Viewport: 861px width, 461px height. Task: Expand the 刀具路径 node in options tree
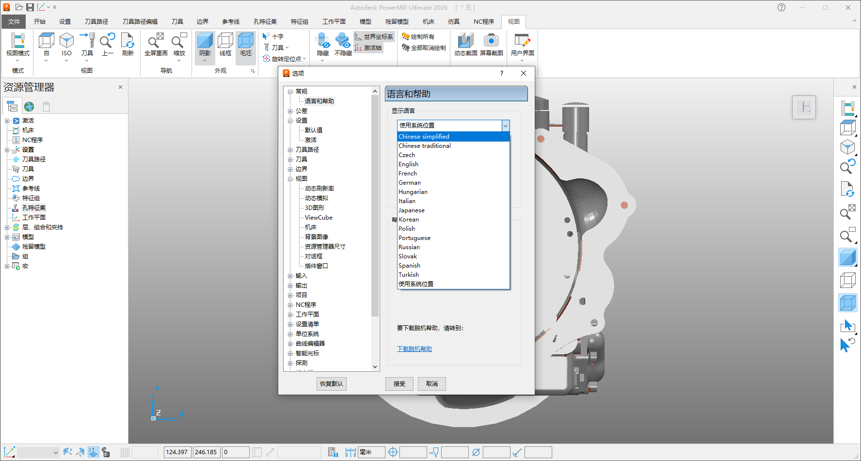pos(290,150)
